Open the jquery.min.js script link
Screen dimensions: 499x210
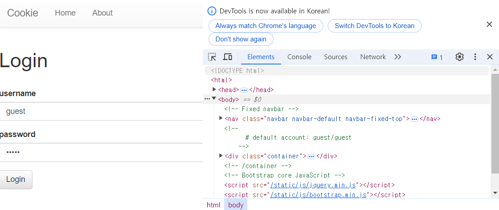click(x=313, y=185)
